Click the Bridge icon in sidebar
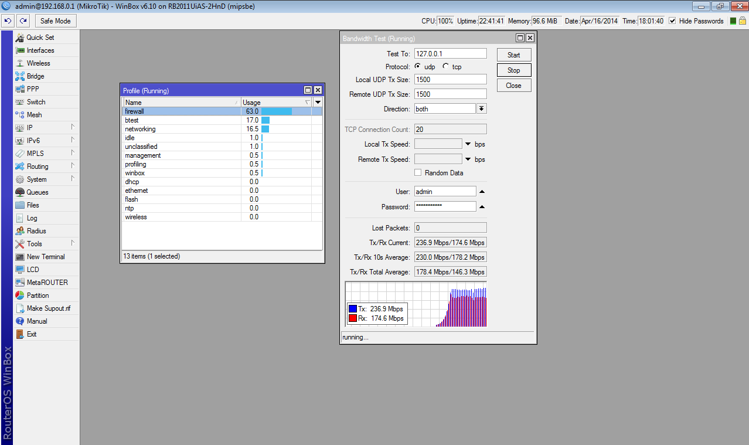 pyautogui.click(x=20, y=76)
